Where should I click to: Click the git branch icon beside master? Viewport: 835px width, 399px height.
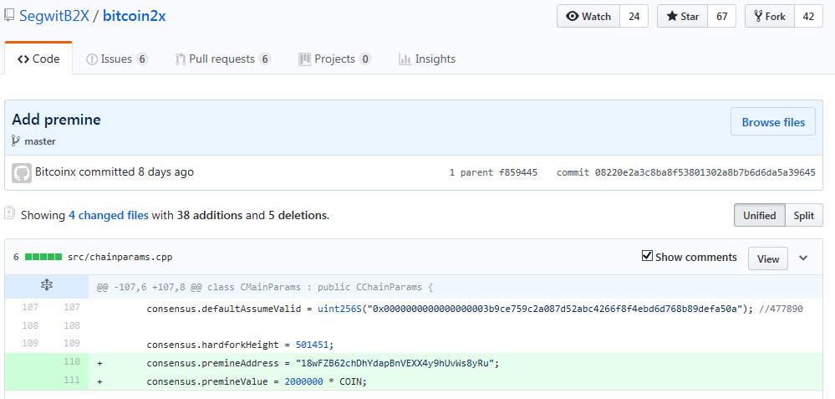(x=16, y=141)
